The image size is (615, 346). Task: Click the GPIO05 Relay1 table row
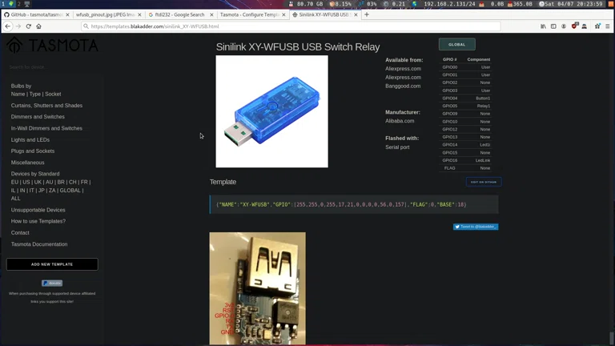pos(466,106)
